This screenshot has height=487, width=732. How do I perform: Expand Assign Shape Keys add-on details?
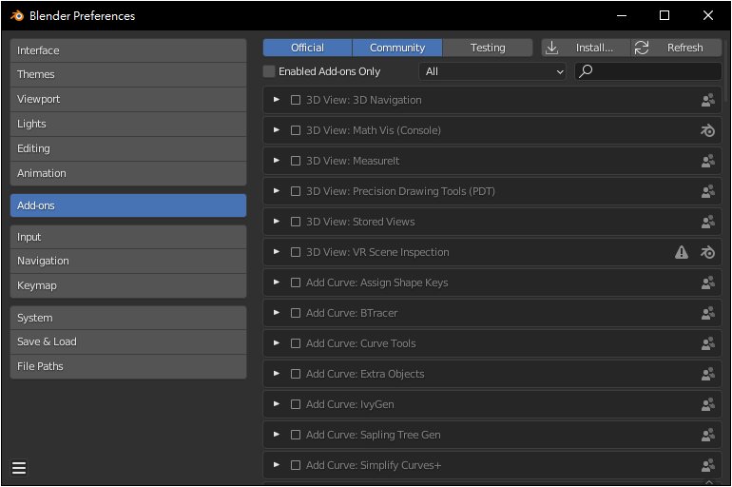277,282
